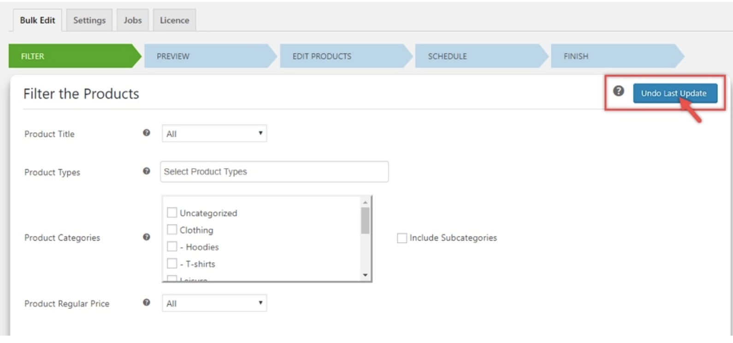Open the Product Title dropdown
Screen dimensions: 733x343
214,134
